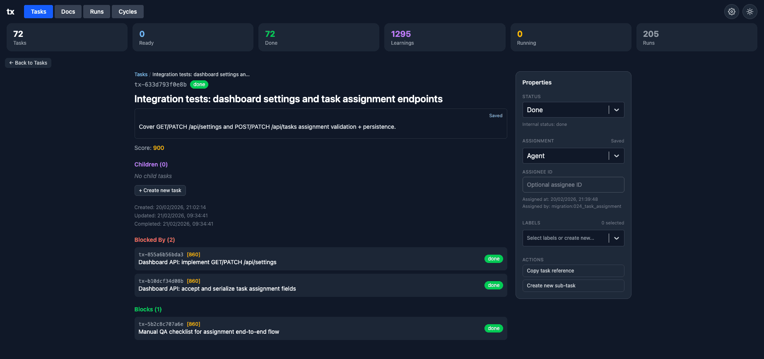Click the Tasks breadcrumb link
This screenshot has width=764, height=359.
[x=141, y=75]
